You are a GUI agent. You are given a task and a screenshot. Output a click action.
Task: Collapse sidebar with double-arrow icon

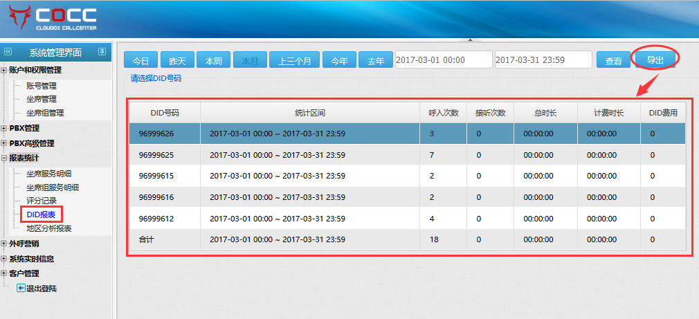[x=8, y=52]
